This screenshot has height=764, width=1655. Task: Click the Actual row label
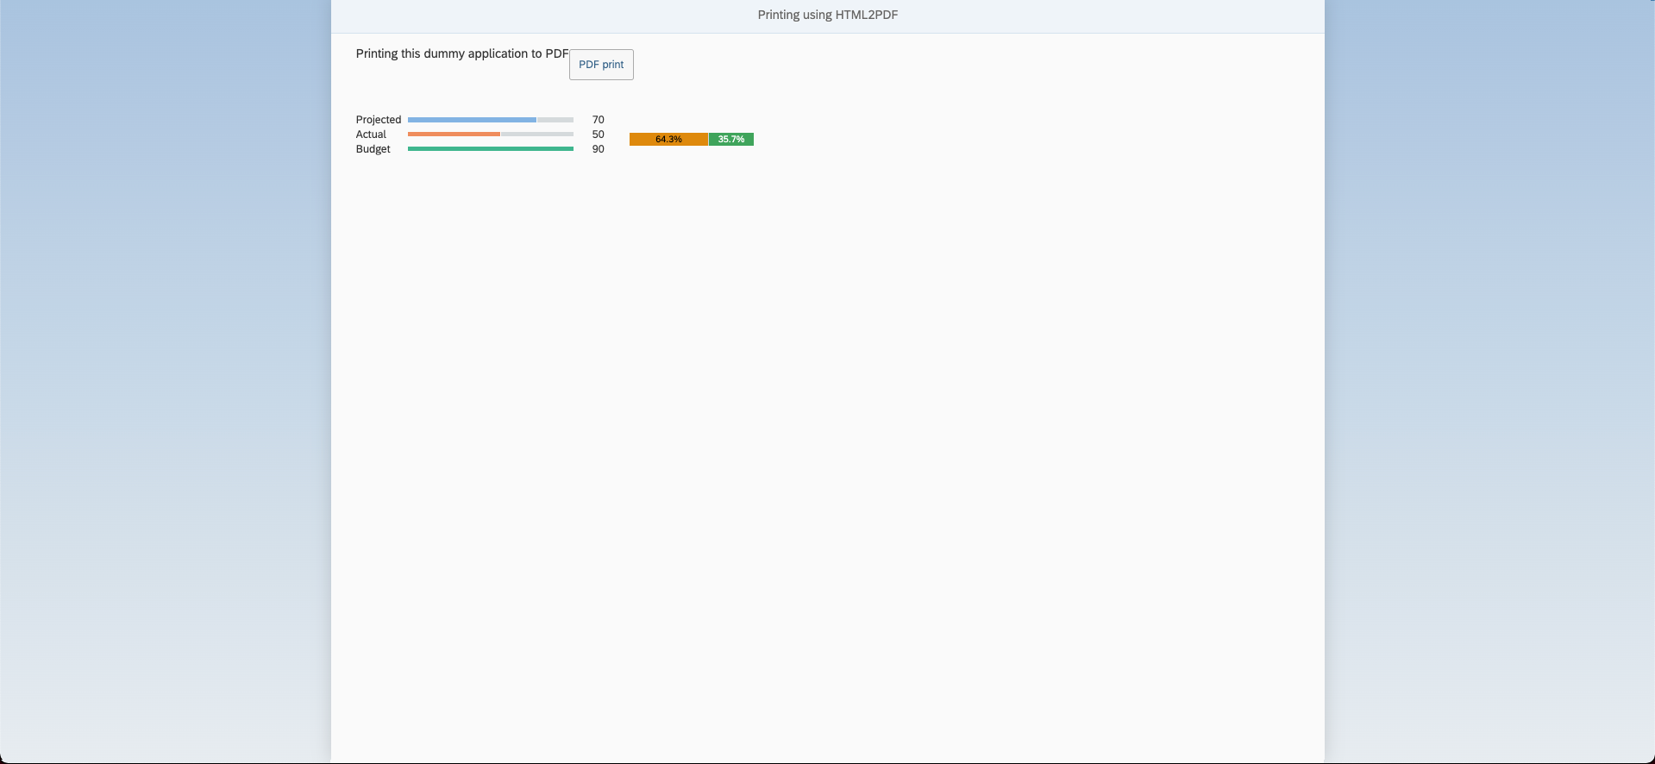(x=371, y=135)
